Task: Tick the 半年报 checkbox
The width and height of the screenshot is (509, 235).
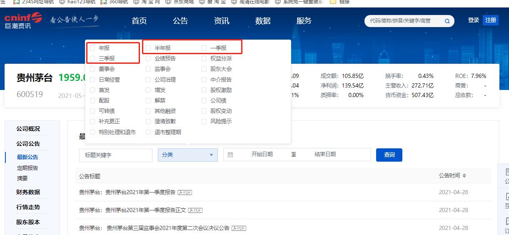Action: coord(148,48)
